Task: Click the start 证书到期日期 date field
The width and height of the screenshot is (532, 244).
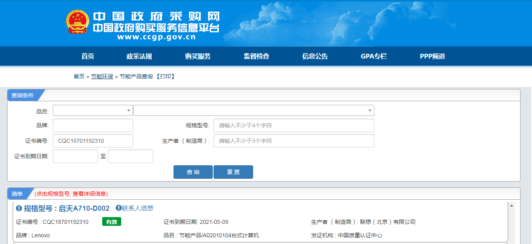Action: tap(75, 156)
